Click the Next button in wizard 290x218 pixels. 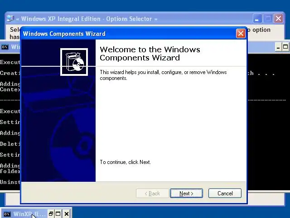point(186,193)
